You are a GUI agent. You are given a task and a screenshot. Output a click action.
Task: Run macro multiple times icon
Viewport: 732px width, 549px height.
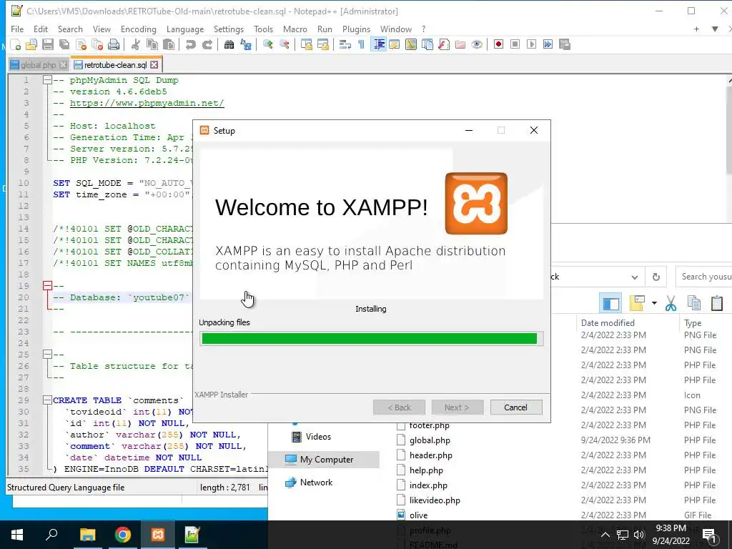click(x=548, y=44)
